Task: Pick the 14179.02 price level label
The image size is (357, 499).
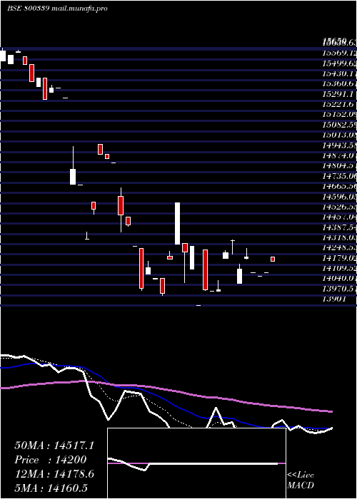Action: [339, 257]
